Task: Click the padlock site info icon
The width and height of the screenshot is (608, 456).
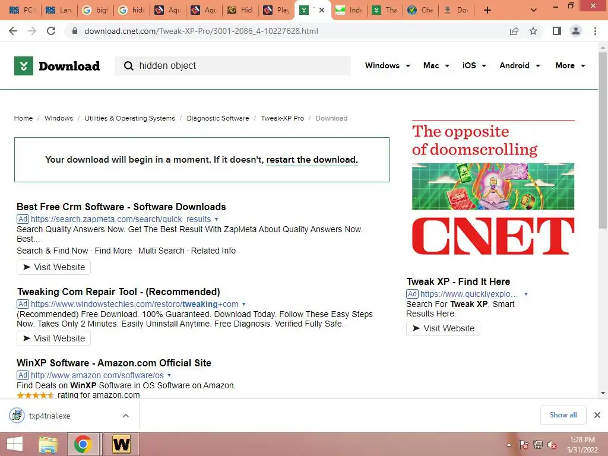Action: (75, 31)
